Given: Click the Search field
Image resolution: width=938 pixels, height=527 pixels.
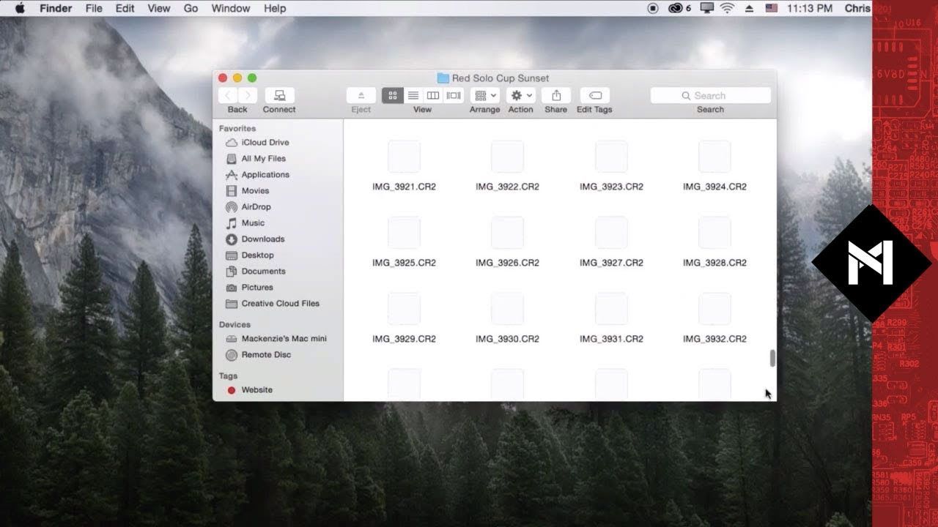Looking at the screenshot, I should pyautogui.click(x=710, y=95).
